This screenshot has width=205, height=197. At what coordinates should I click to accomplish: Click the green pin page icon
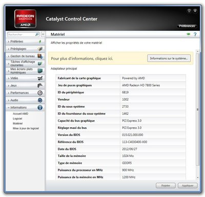click(x=188, y=34)
